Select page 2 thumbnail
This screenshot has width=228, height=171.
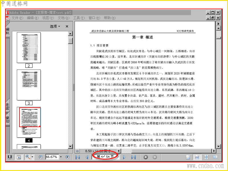(x=29, y=48)
